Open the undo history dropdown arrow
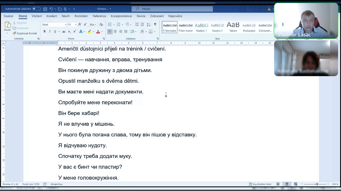341x191 pixels. click(x=55, y=9)
